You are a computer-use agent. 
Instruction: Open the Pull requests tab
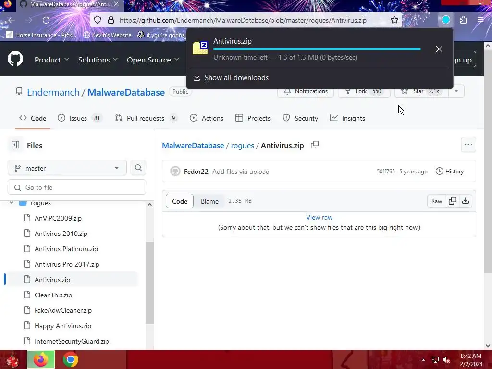pyautogui.click(x=146, y=118)
